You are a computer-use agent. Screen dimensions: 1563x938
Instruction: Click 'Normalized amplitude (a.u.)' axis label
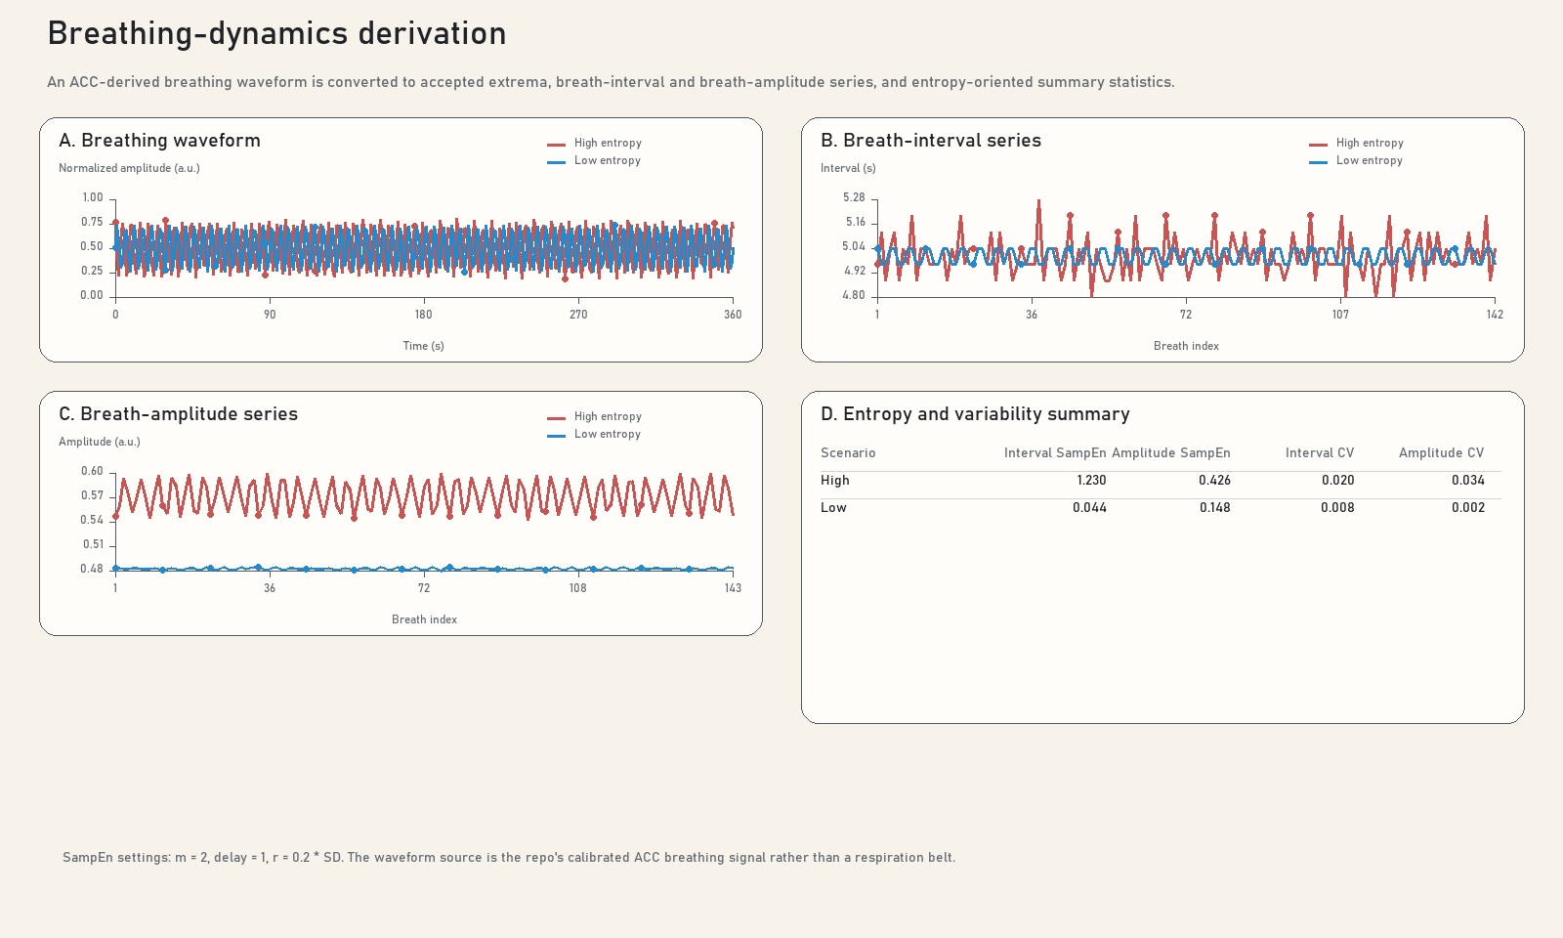(x=129, y=168)
